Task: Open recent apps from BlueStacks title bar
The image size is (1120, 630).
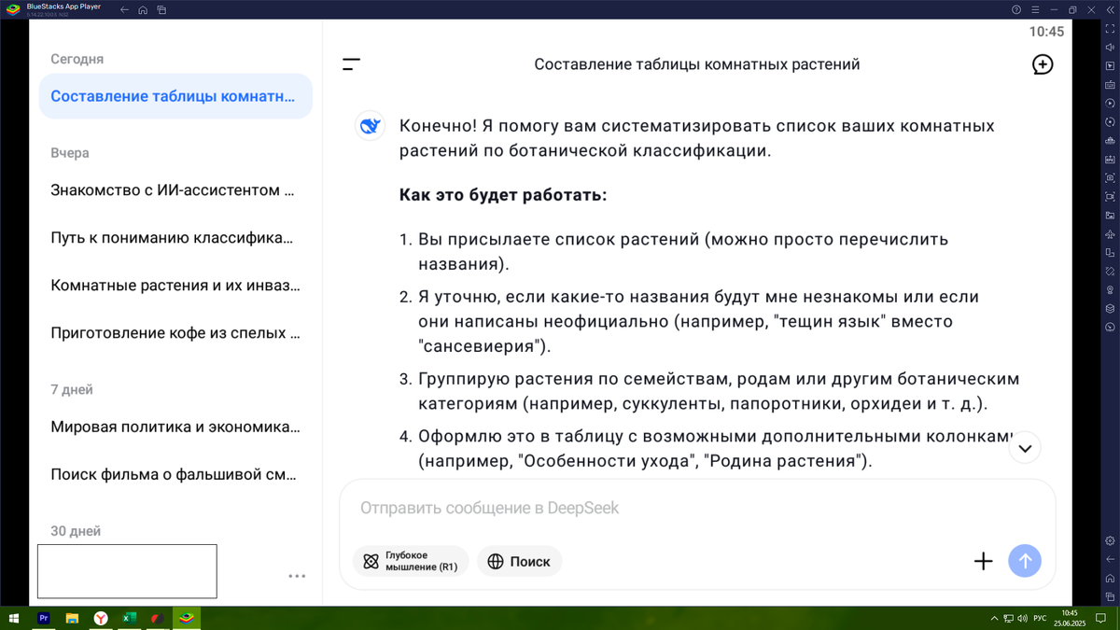Action: pyautogui.click(x=161, y=9)
